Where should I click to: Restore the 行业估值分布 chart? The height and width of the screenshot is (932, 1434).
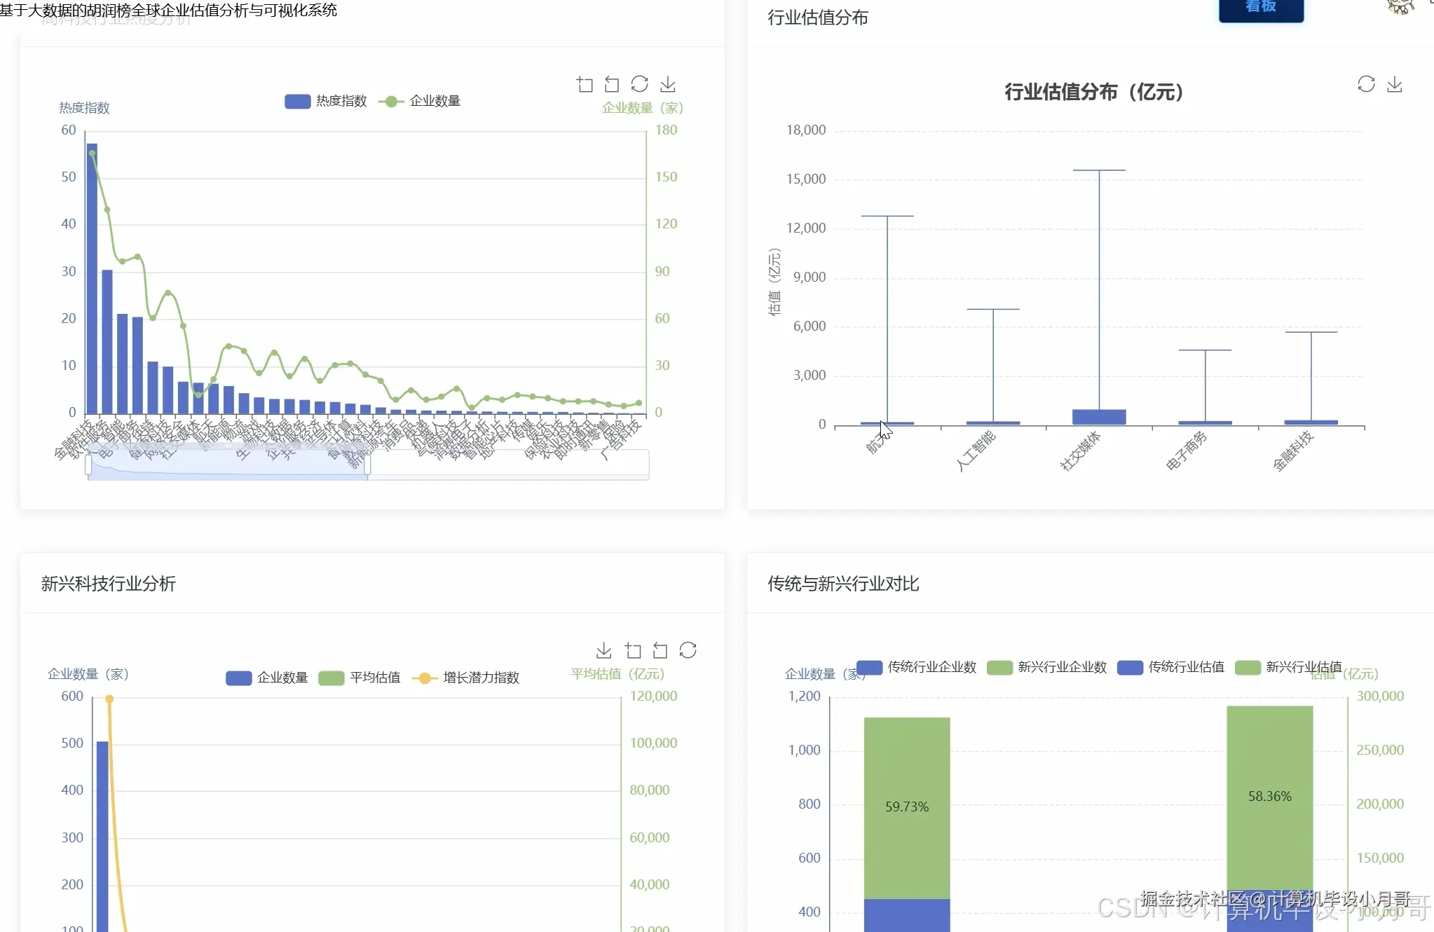[1366, 84]
